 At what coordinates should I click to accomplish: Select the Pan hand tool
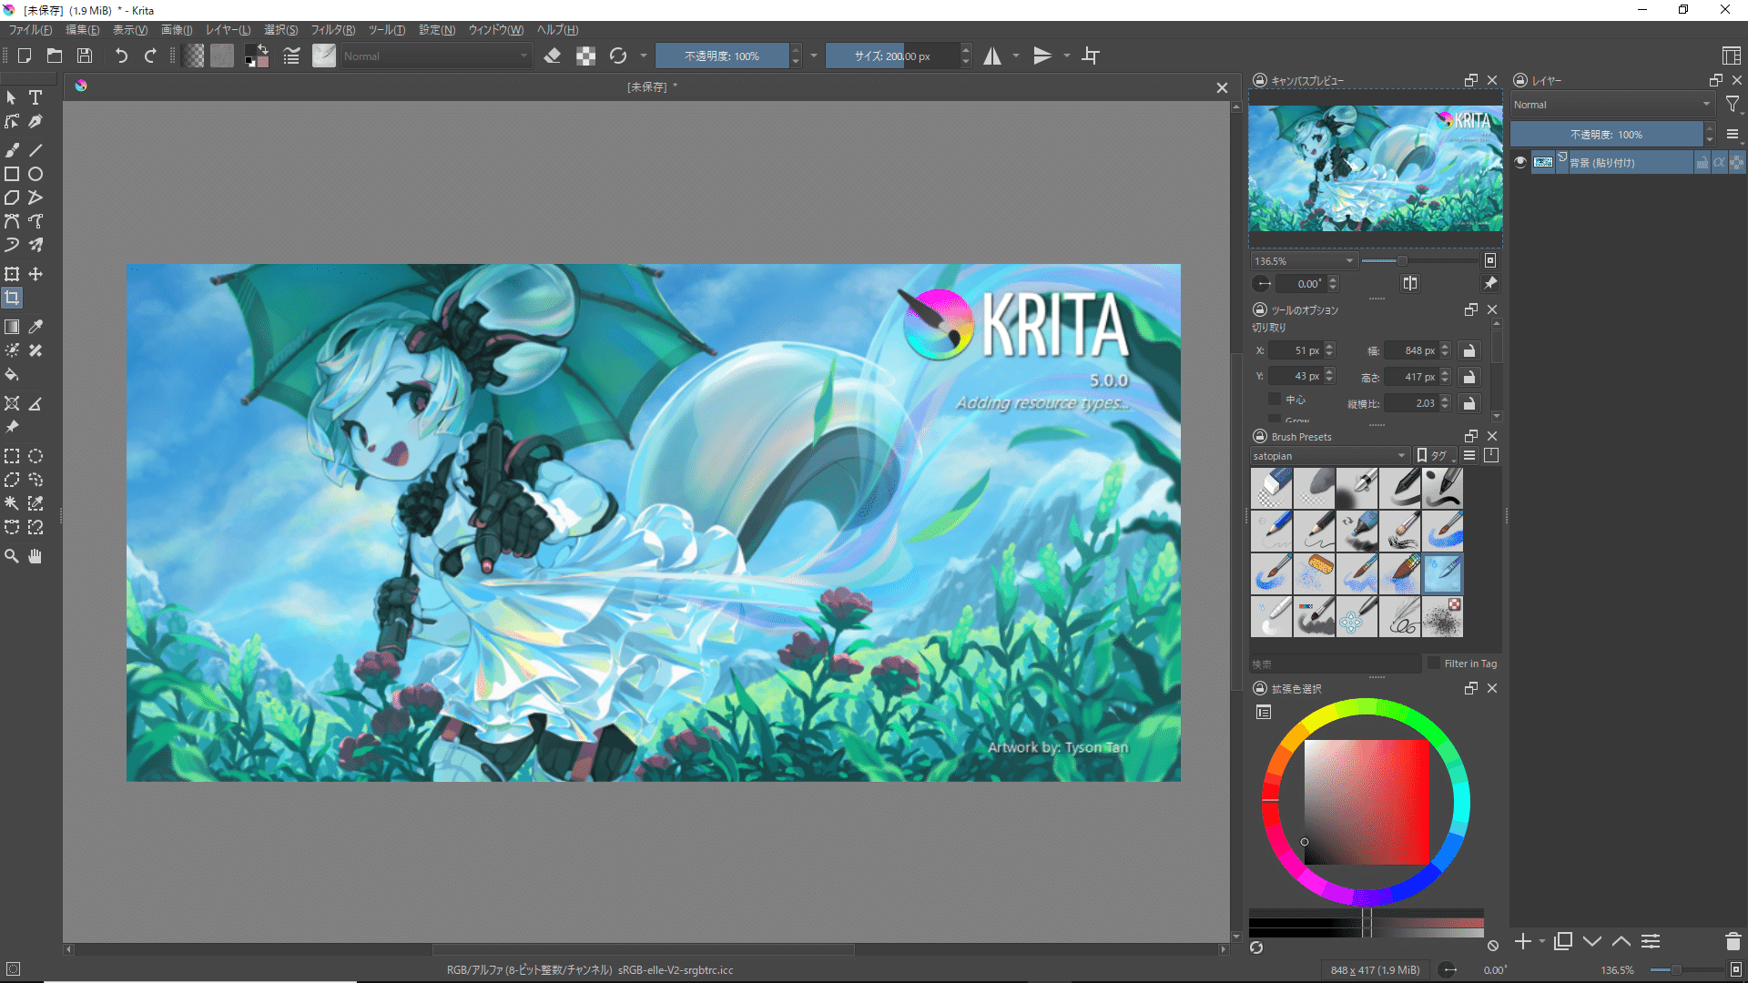pos(36,556)
